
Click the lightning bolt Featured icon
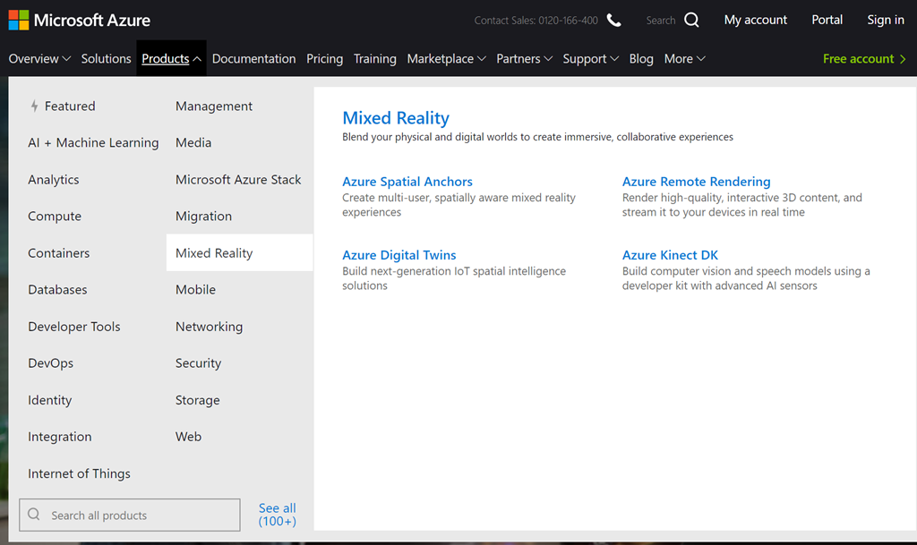[35, 106]
